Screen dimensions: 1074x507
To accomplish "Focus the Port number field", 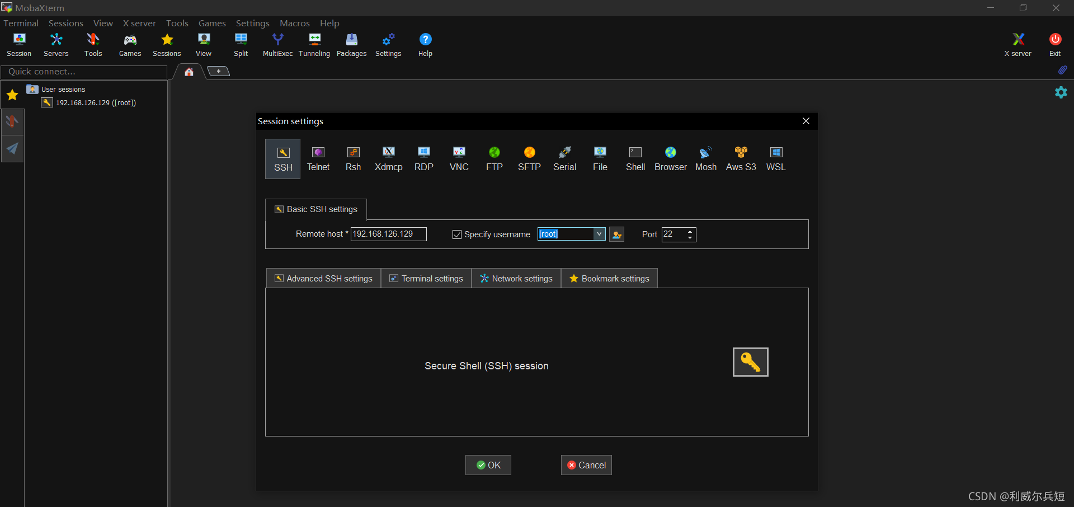I will click(x=673, y=234).
